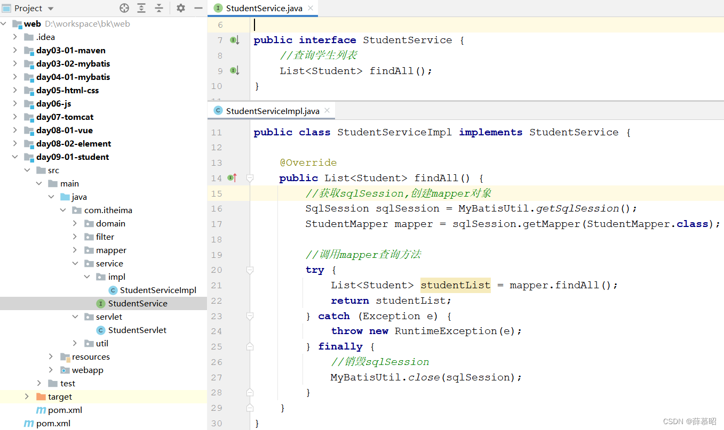
Task: Place cursor on empty line 6 in StudentService
Action: [487, 25]
